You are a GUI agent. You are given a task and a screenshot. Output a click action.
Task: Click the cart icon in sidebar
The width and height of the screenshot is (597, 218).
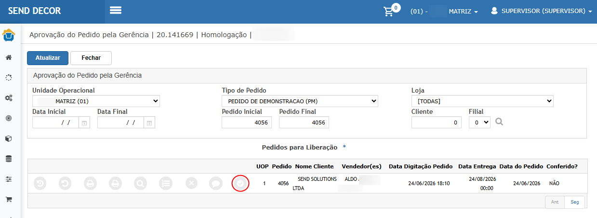9,199
